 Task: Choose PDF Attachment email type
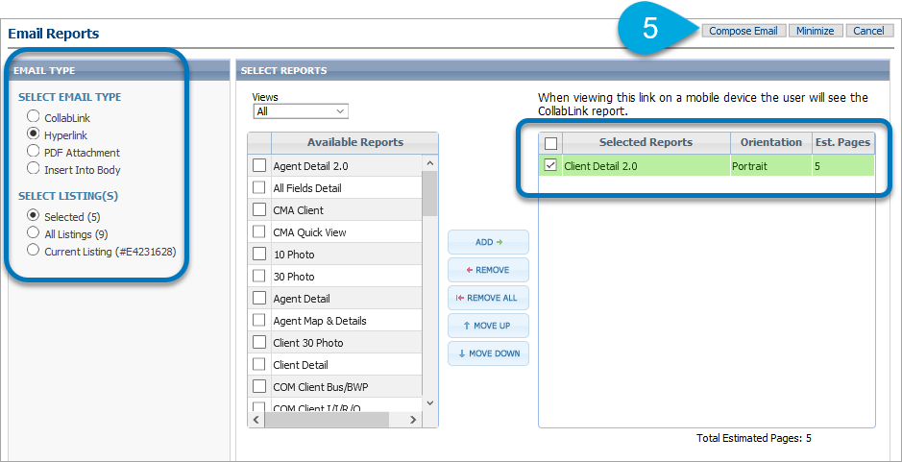click(34, 152)
